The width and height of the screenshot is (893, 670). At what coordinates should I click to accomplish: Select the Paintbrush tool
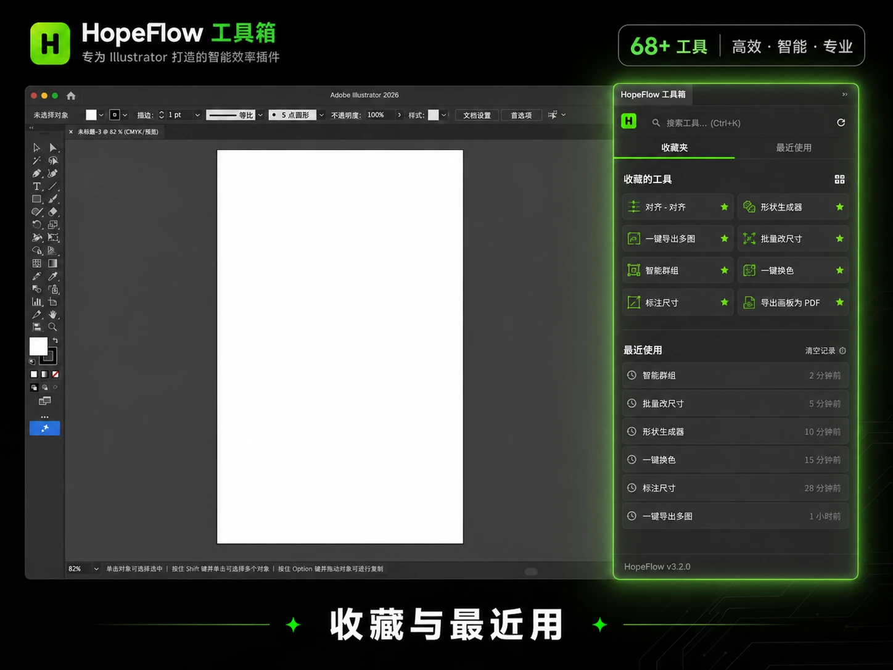pos(53,199)
